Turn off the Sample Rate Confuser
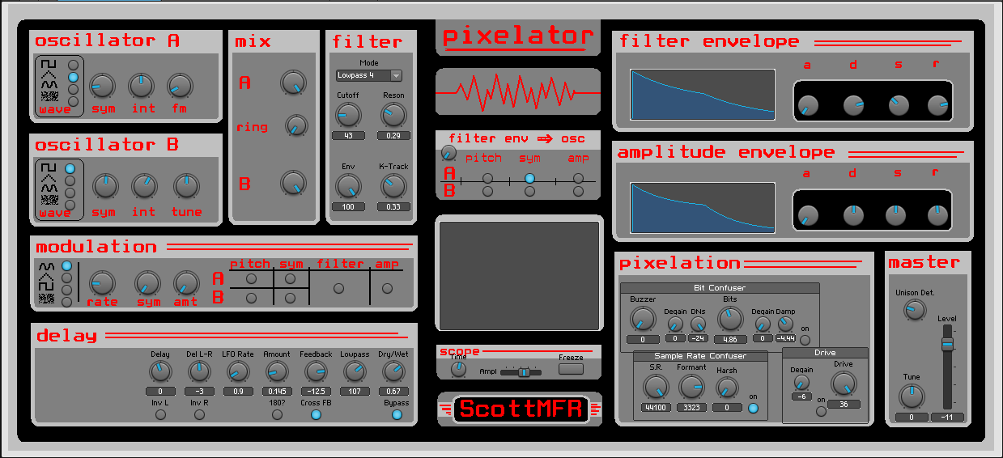This screenshot has width=1003, height=458. click(x=754, y=408)
